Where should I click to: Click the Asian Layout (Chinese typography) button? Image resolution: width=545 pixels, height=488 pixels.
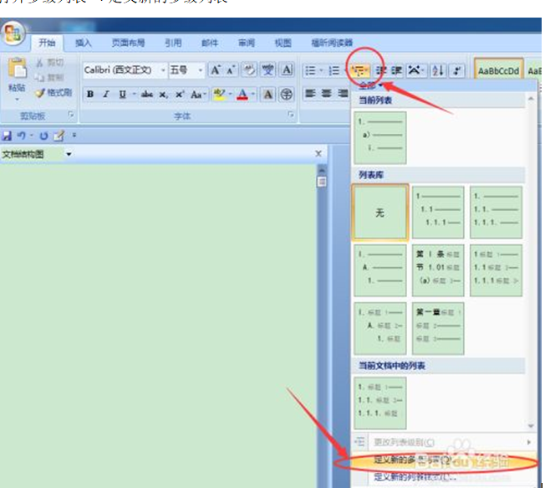click(x=415, y=70)
